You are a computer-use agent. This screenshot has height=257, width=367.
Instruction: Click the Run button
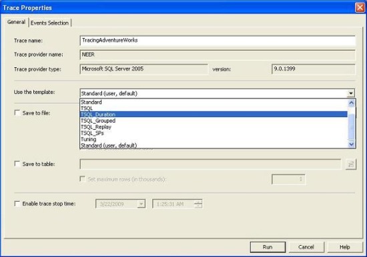coord(268,247)
